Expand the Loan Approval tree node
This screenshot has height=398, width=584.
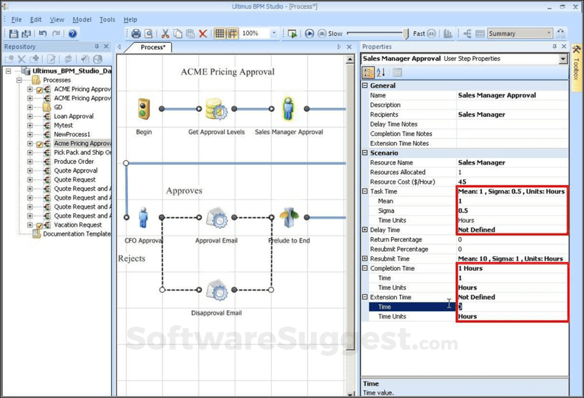coord(30,116)
